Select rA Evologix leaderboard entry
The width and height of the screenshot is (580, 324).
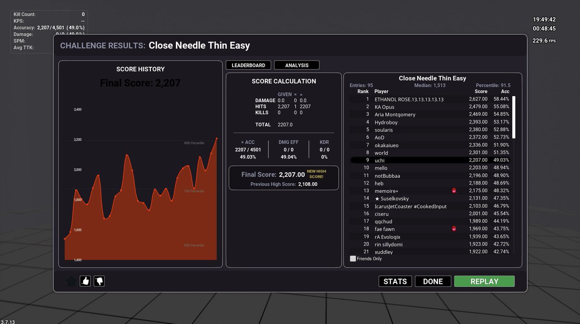click(430, 236)
